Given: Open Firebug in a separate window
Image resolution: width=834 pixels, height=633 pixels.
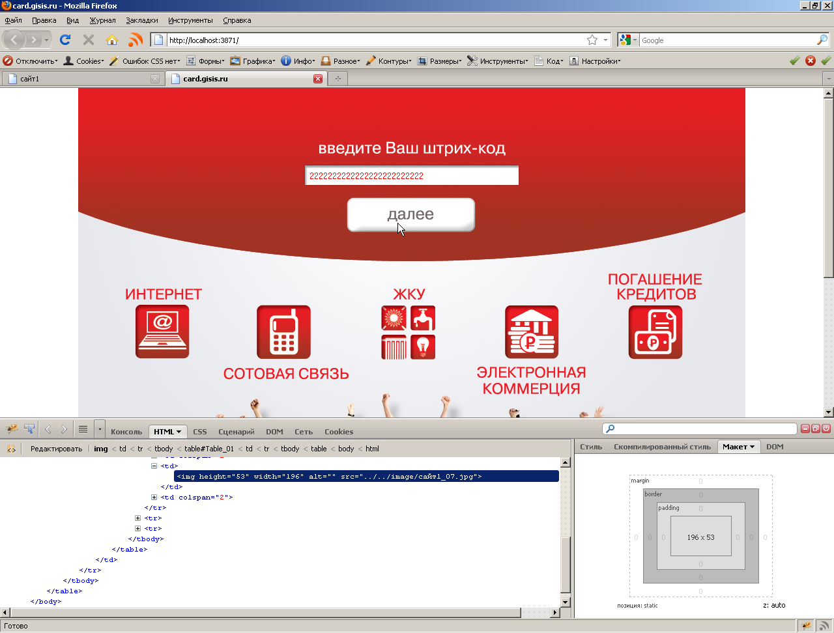Looking at the screenshot, I should pyautogui.click(x=816, y=429).
